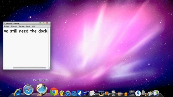
Task: Open iTunes music note icon
Action: click(68, 93)
